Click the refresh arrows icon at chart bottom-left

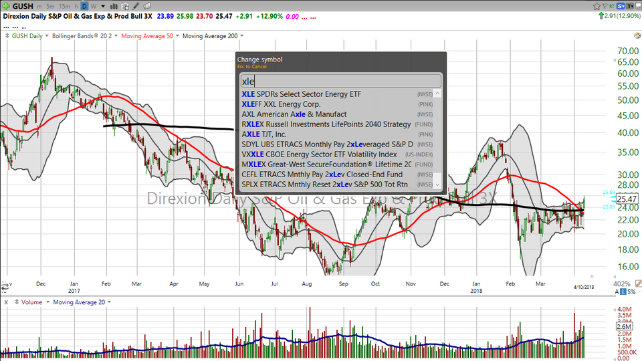point(5,288)
